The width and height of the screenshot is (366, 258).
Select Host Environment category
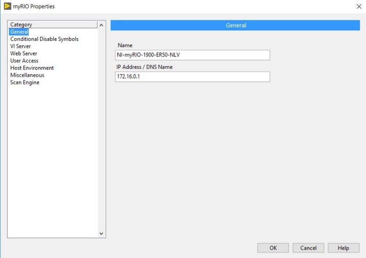pos(32,68)
